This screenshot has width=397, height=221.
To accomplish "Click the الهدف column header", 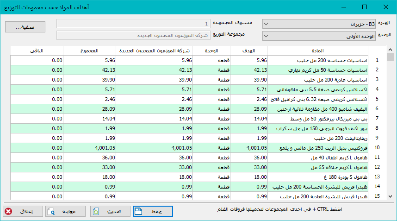I will 248,51.
